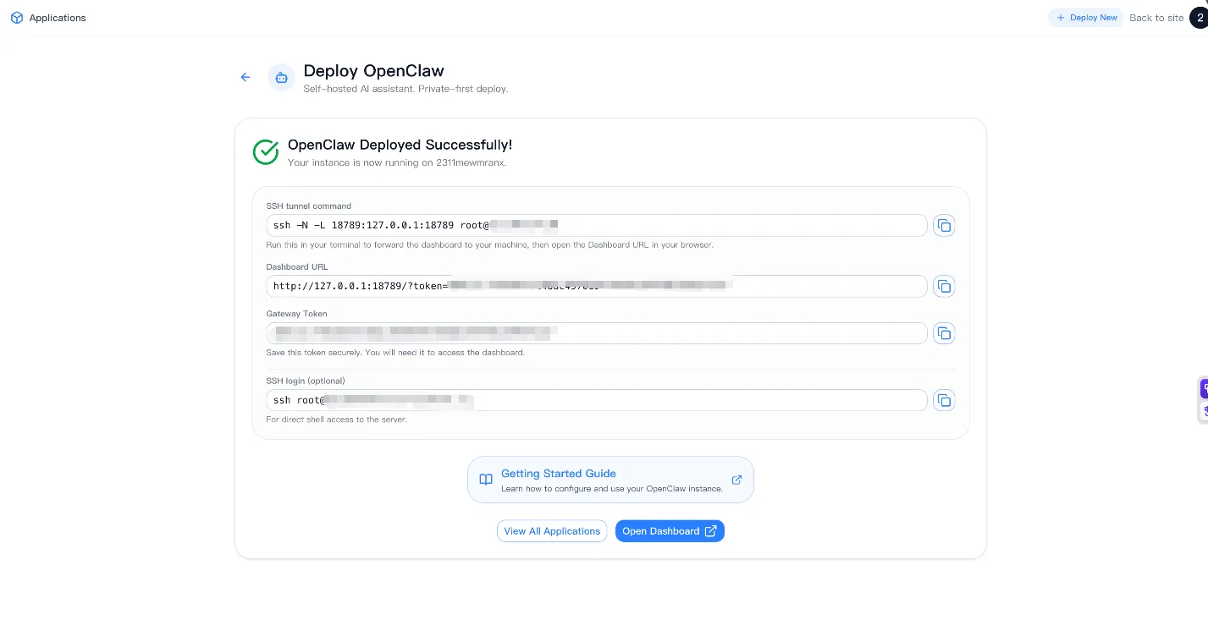Click the purple extension icon on right edge
The width and height of the screenshot is (1208, 642).
[1203, 388]
